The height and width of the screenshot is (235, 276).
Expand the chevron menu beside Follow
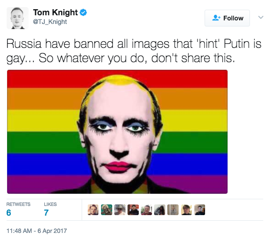[x=261, y=17]
